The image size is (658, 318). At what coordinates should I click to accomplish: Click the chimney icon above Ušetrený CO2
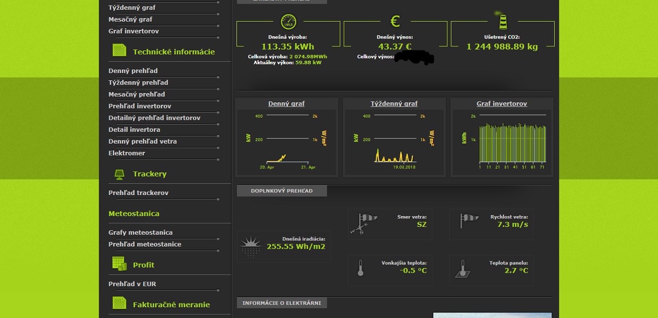502,21
